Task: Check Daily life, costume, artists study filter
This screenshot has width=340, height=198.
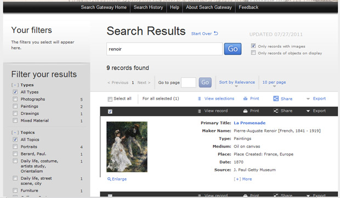Action: (x=15, y=161)
